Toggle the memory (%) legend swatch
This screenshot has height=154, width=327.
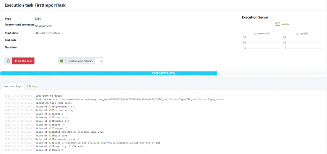[x=255, y=33]
